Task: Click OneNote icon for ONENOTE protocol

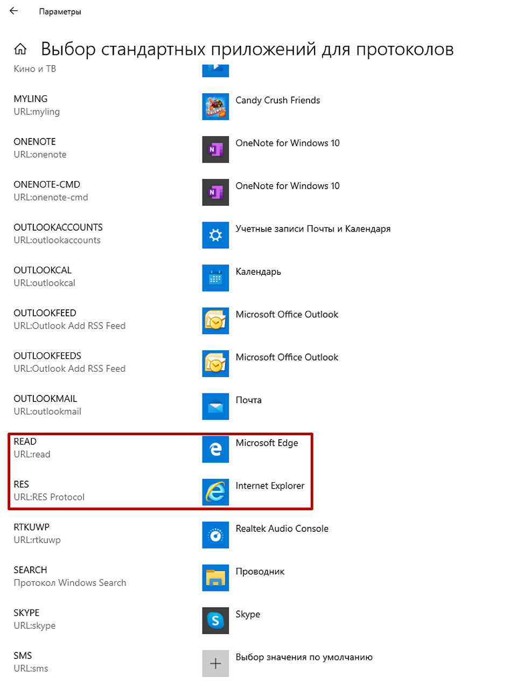Action: tap(215, 149)
